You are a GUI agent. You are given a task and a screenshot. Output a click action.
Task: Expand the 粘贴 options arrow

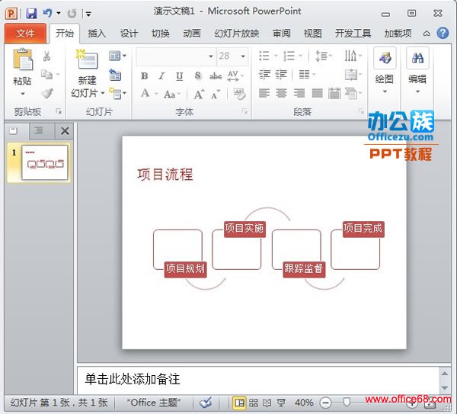[x=23, y=94]
